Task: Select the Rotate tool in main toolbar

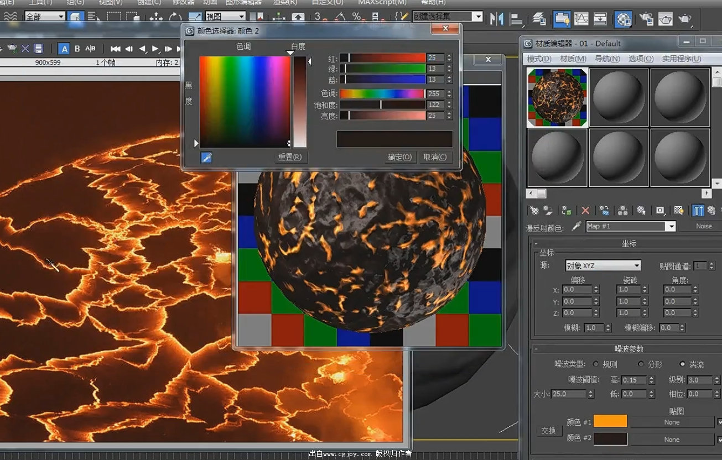Action: [x=175, y=18]
